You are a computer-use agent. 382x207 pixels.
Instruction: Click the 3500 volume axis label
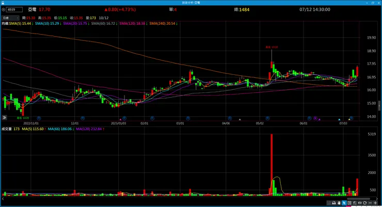[x=372, y=155]
